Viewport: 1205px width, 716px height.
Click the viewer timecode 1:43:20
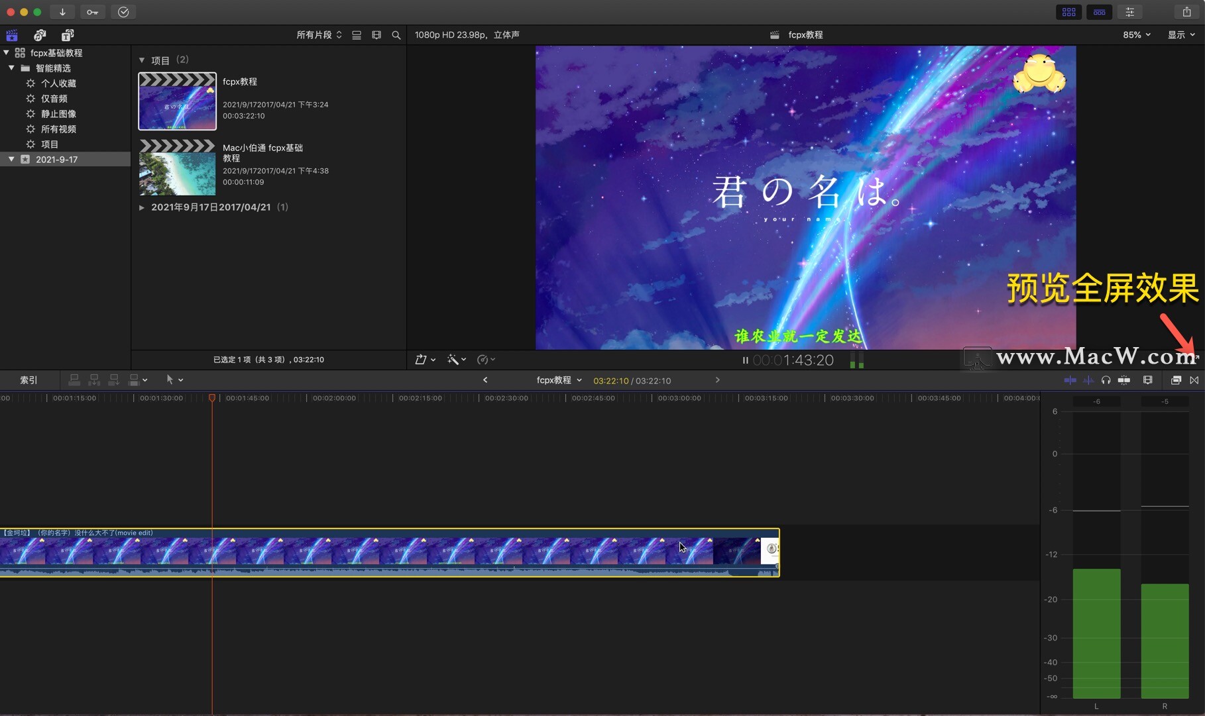(x=793, y=360)
